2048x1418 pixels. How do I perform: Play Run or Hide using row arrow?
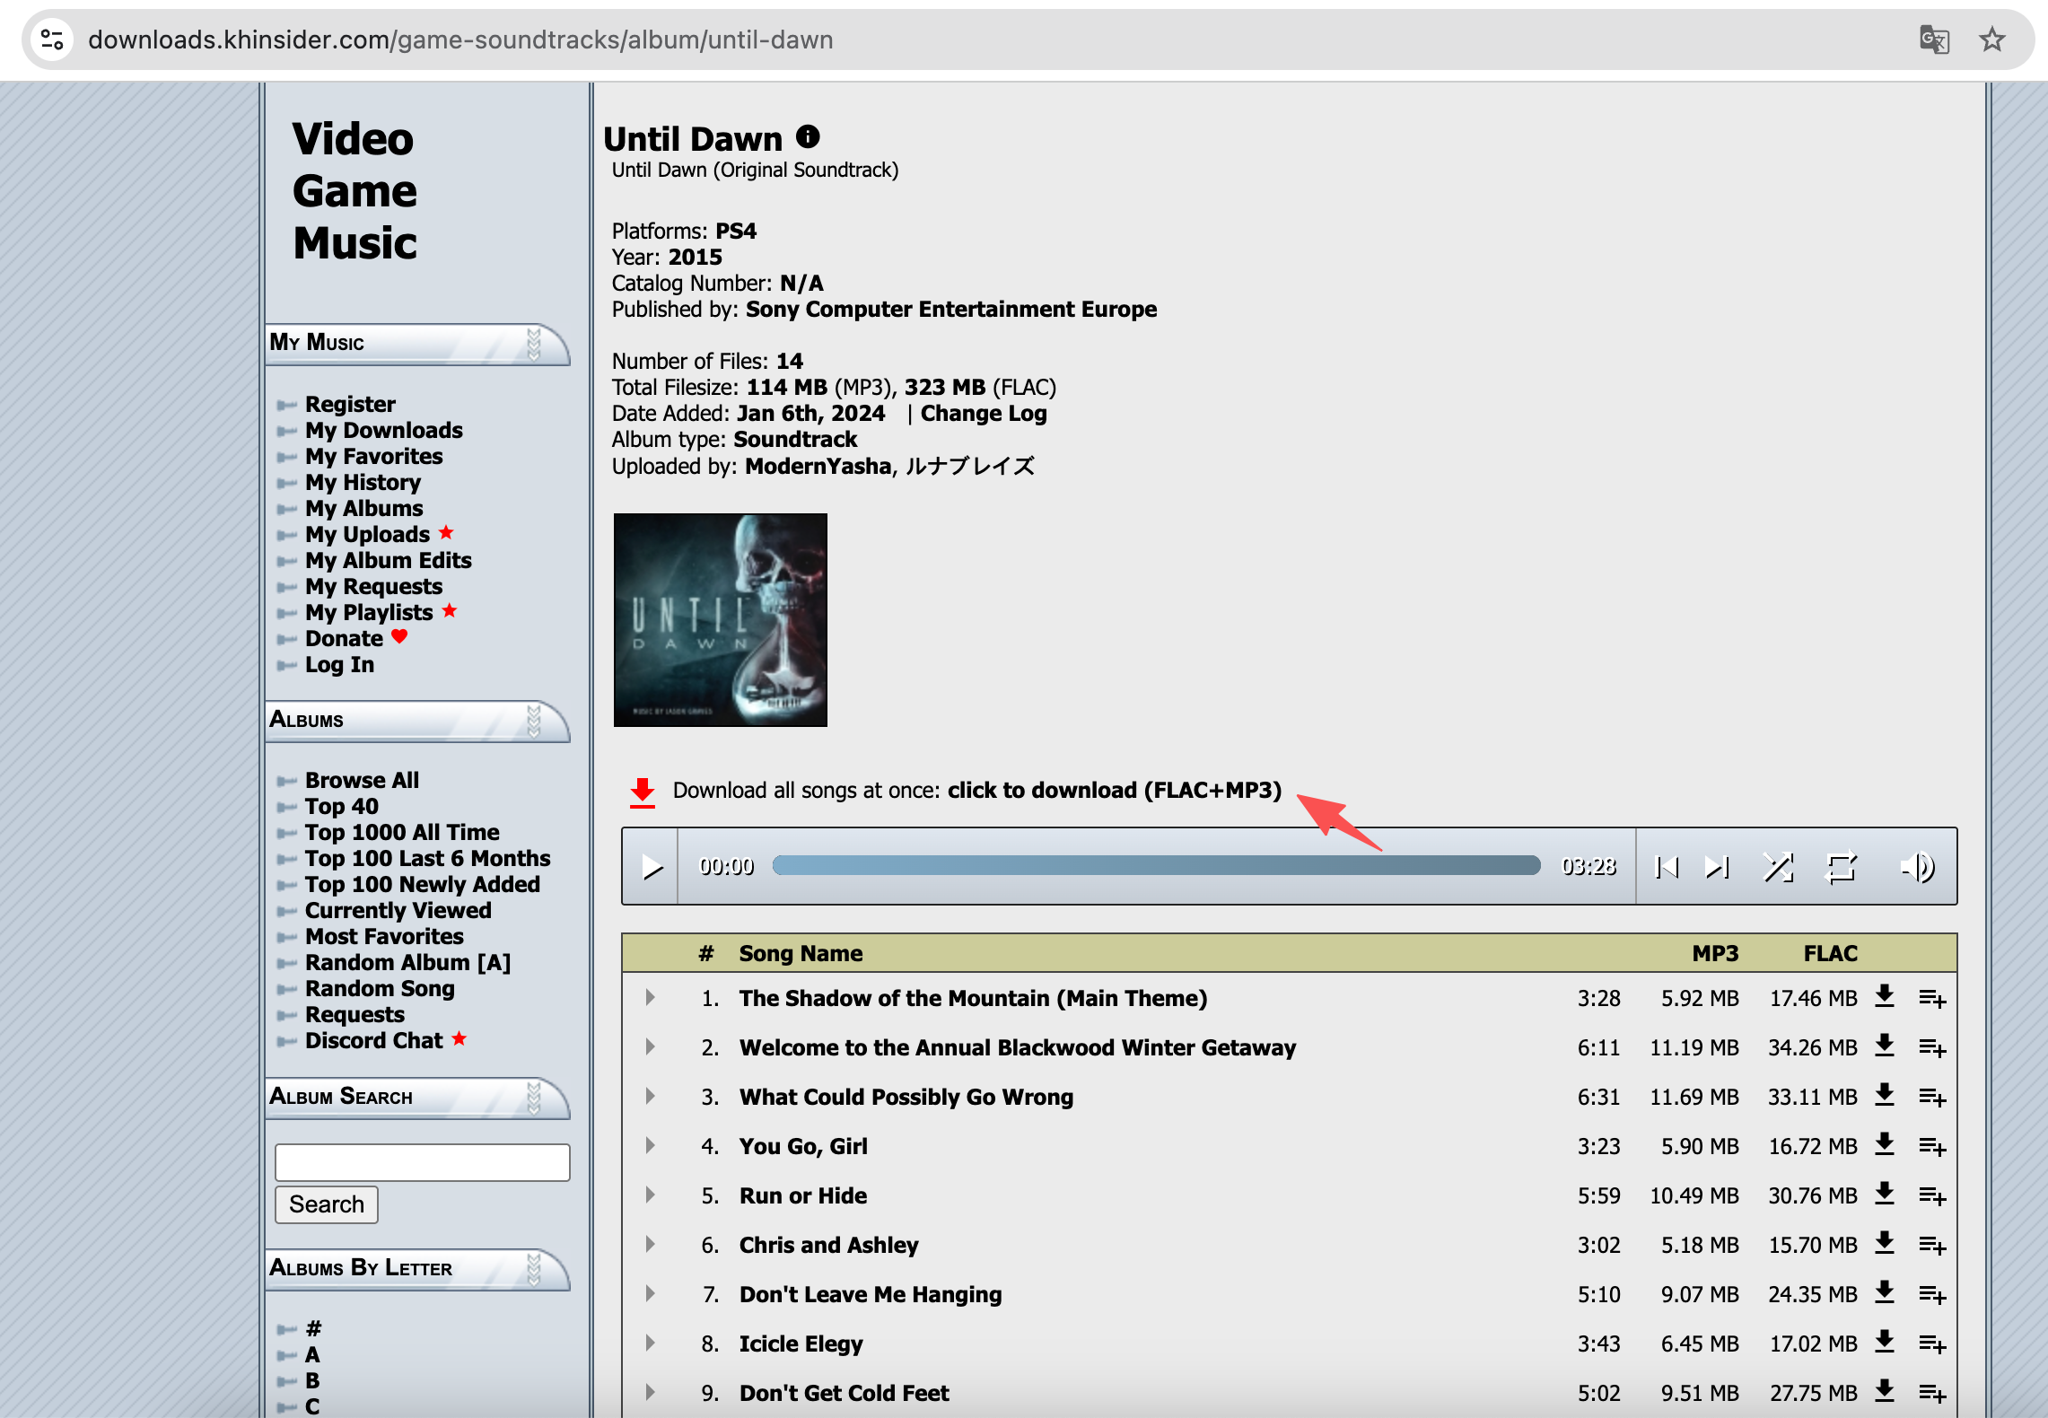coord(650,1195)
